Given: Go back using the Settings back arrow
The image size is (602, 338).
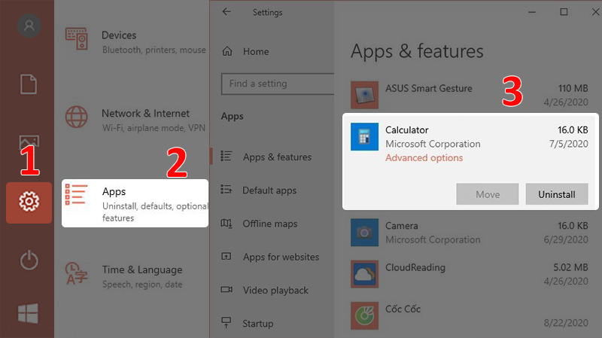Looking at the screenshot, I should 227,12.
